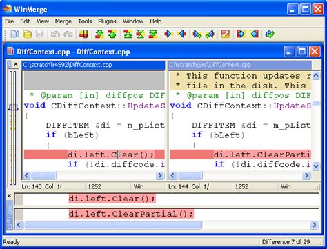Screen dimensions: 327x249
Task: Open a file with the folder icon
Action: pos(27,34)
